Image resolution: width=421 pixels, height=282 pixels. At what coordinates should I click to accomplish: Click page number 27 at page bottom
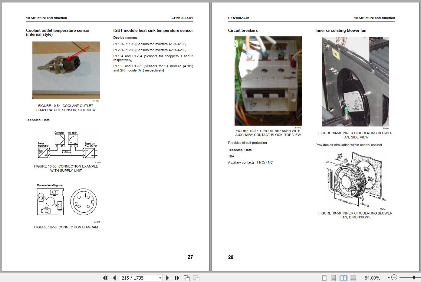(x=190, y=257)
